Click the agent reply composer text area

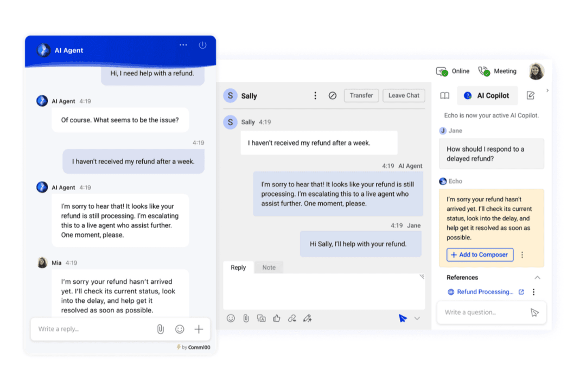[x=323, y=291]
